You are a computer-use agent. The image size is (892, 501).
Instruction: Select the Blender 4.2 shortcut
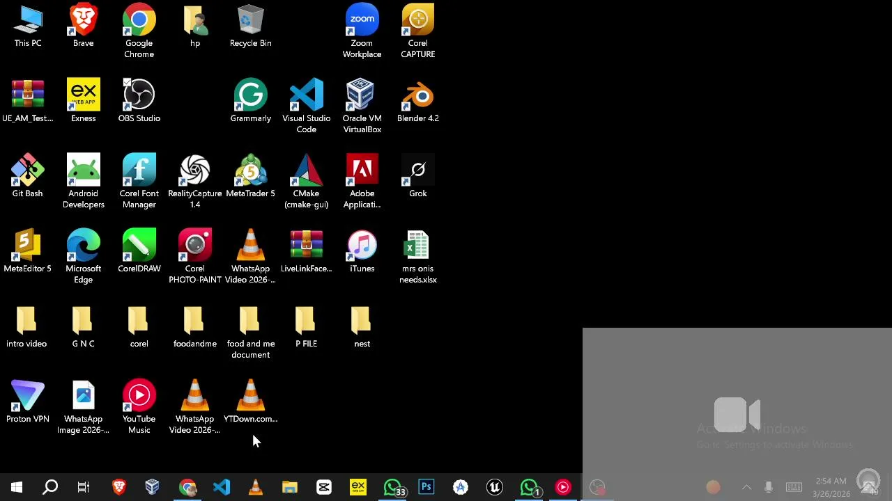click(x=418, y=102)
